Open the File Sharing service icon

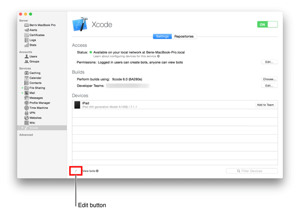click(x=26, y=88)
